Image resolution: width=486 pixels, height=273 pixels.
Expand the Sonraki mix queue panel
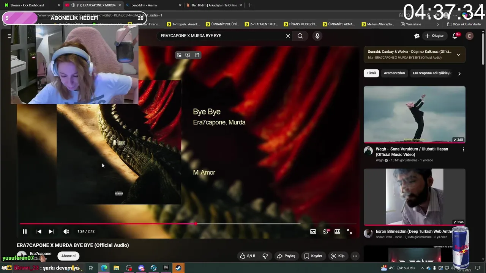(458, 55)
